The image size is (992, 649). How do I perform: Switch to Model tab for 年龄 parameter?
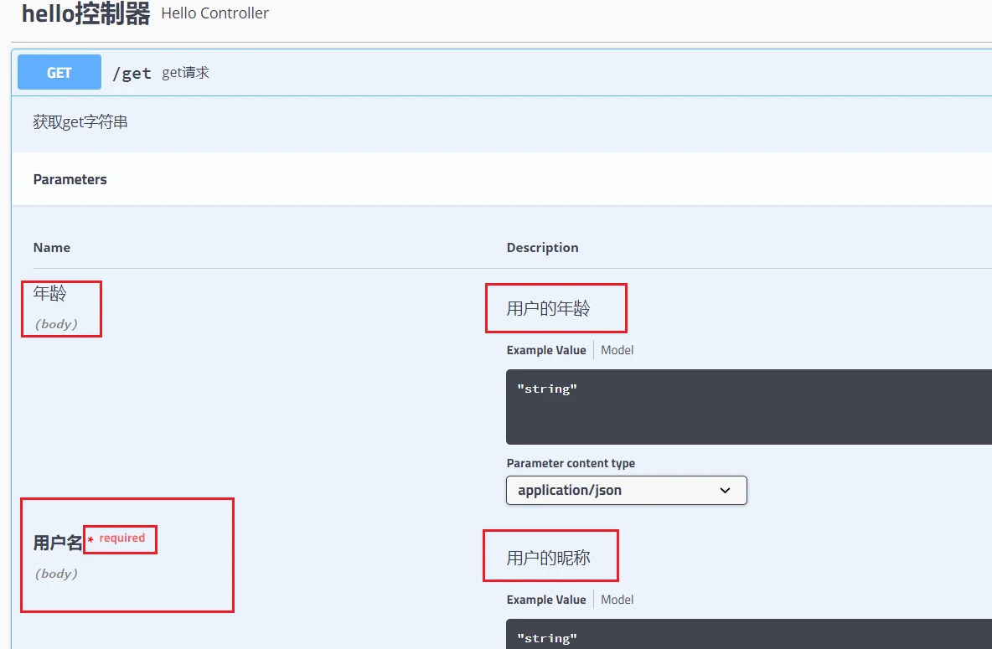pyautogui.click(x=617, y=350)
